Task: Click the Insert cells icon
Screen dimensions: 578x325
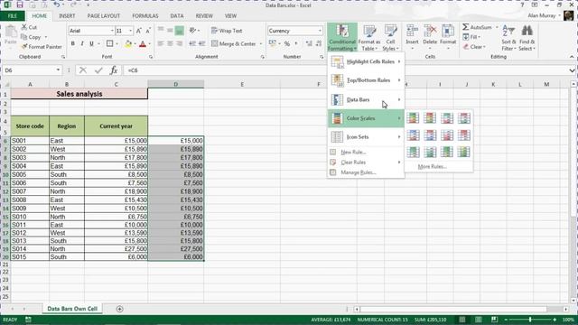Action: click(x=412, y=32)
